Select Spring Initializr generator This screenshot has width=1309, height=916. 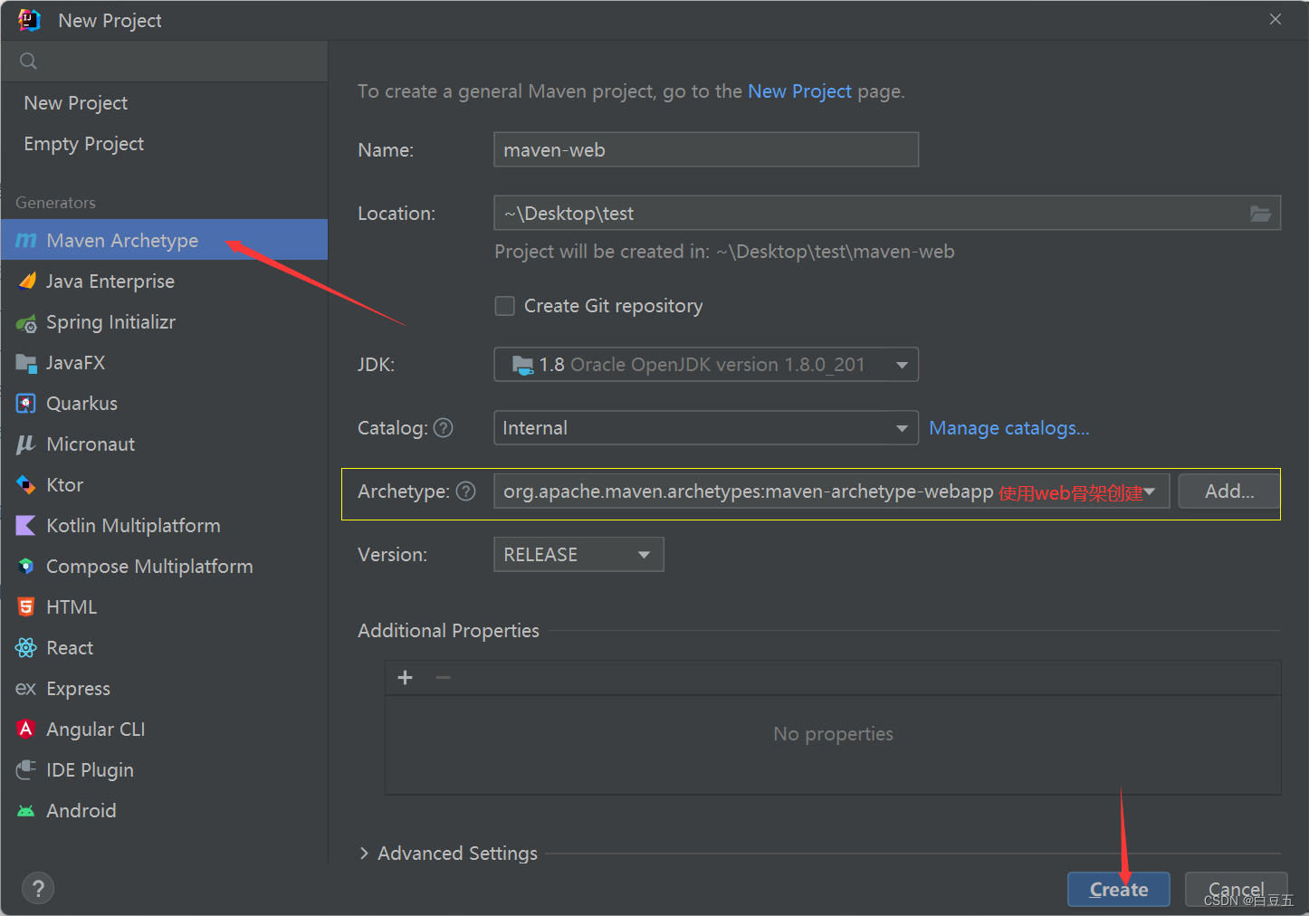click(110, 322)
